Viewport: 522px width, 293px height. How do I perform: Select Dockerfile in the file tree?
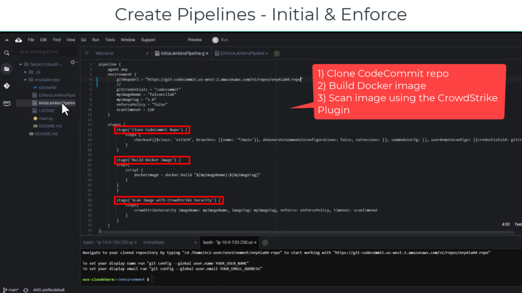(47, 87)
